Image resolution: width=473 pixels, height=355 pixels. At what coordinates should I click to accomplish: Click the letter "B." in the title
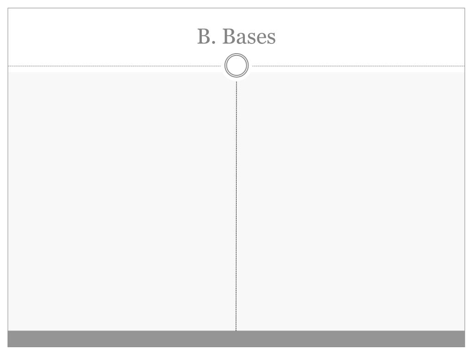pos(206,36)
